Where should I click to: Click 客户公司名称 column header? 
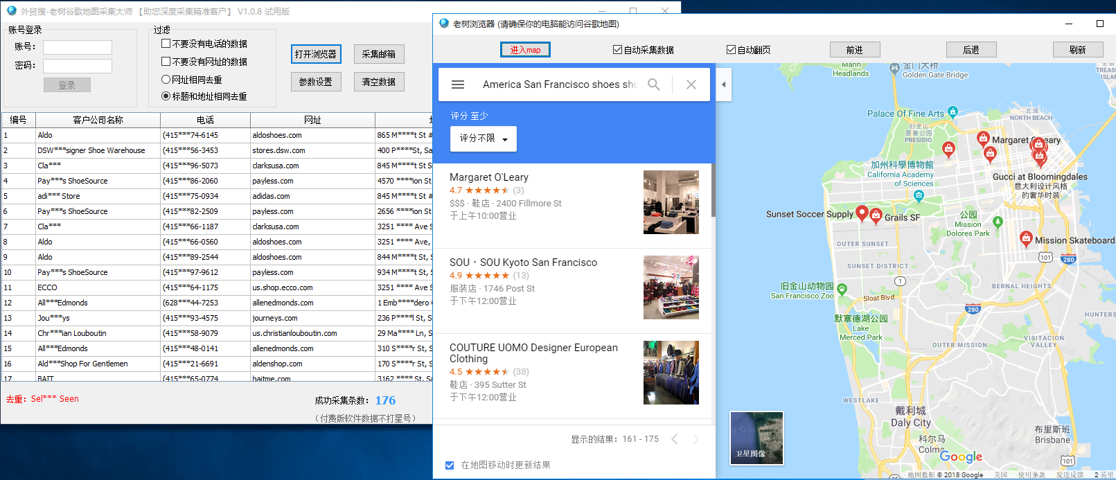pyautogui.click(x=98, y=120)
